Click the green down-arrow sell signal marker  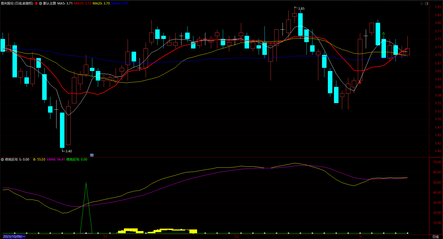point(384,34)
